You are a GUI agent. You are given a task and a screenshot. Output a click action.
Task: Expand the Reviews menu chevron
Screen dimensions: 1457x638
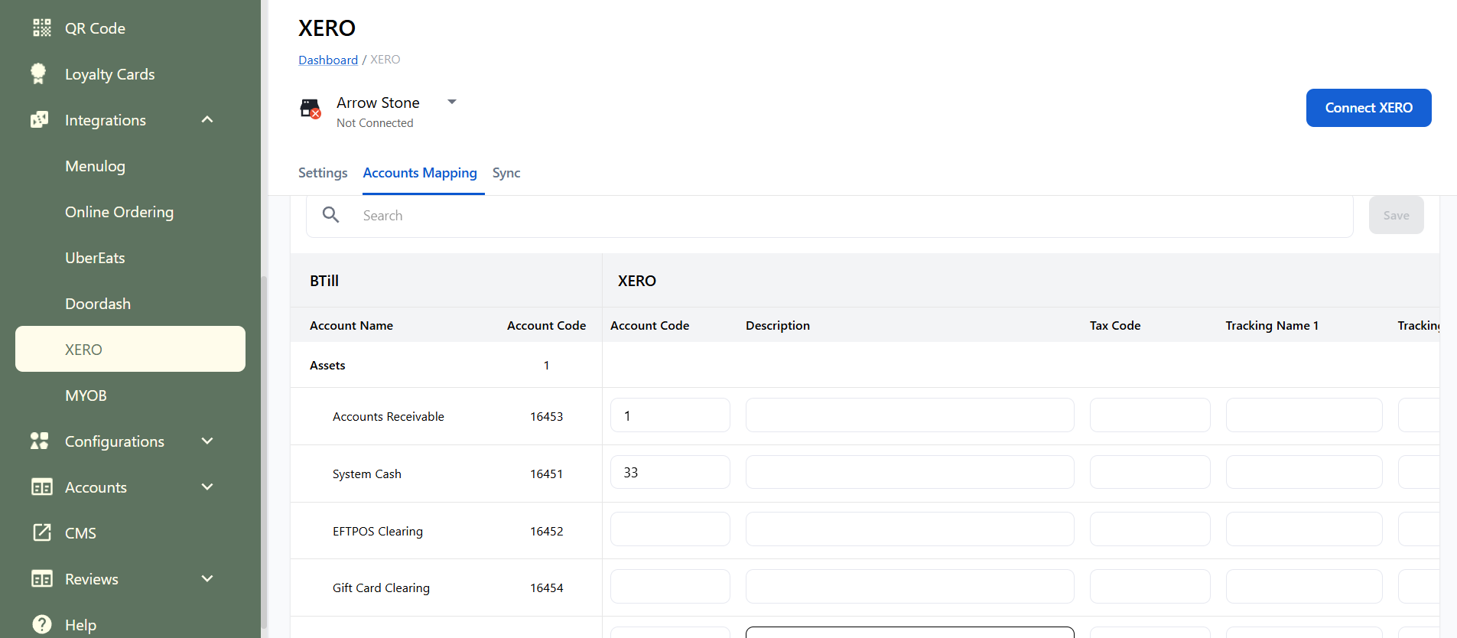207,579
